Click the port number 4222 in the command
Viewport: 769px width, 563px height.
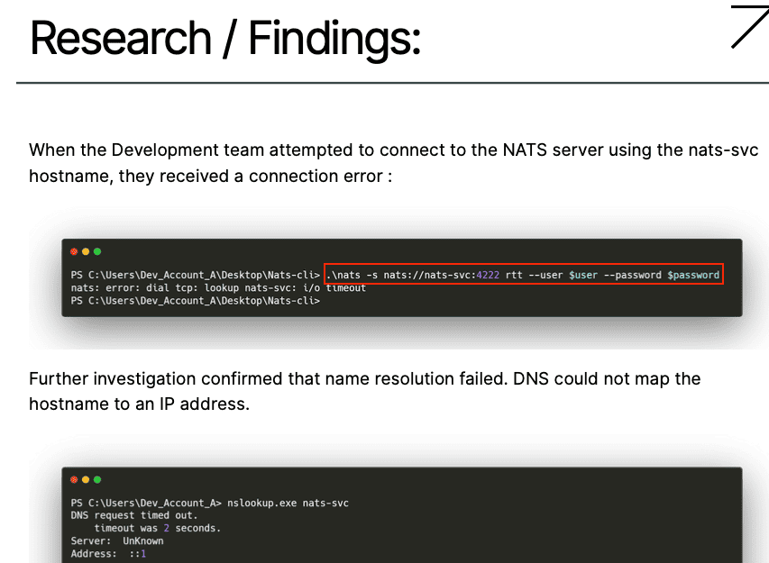coord(488,275)
